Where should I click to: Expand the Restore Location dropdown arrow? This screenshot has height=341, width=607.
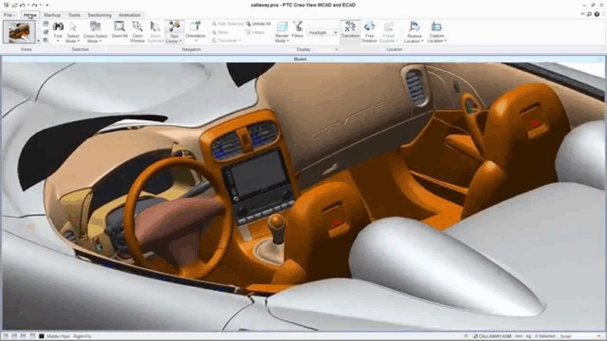pos(423,41)
